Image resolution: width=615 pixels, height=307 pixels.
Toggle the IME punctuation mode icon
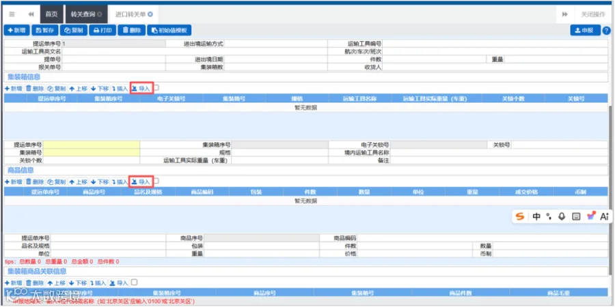(549, 216)
